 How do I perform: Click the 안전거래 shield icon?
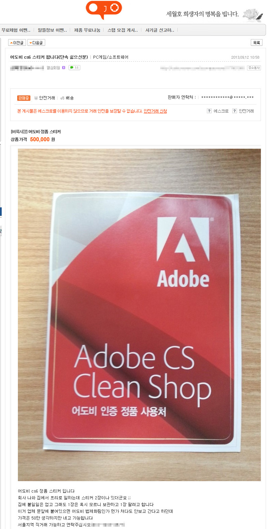point(36,98)
